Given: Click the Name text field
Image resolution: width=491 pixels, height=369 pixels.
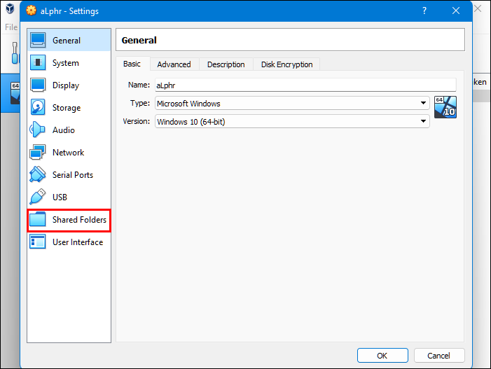Looking at the screenshot, I should [305, 85].
